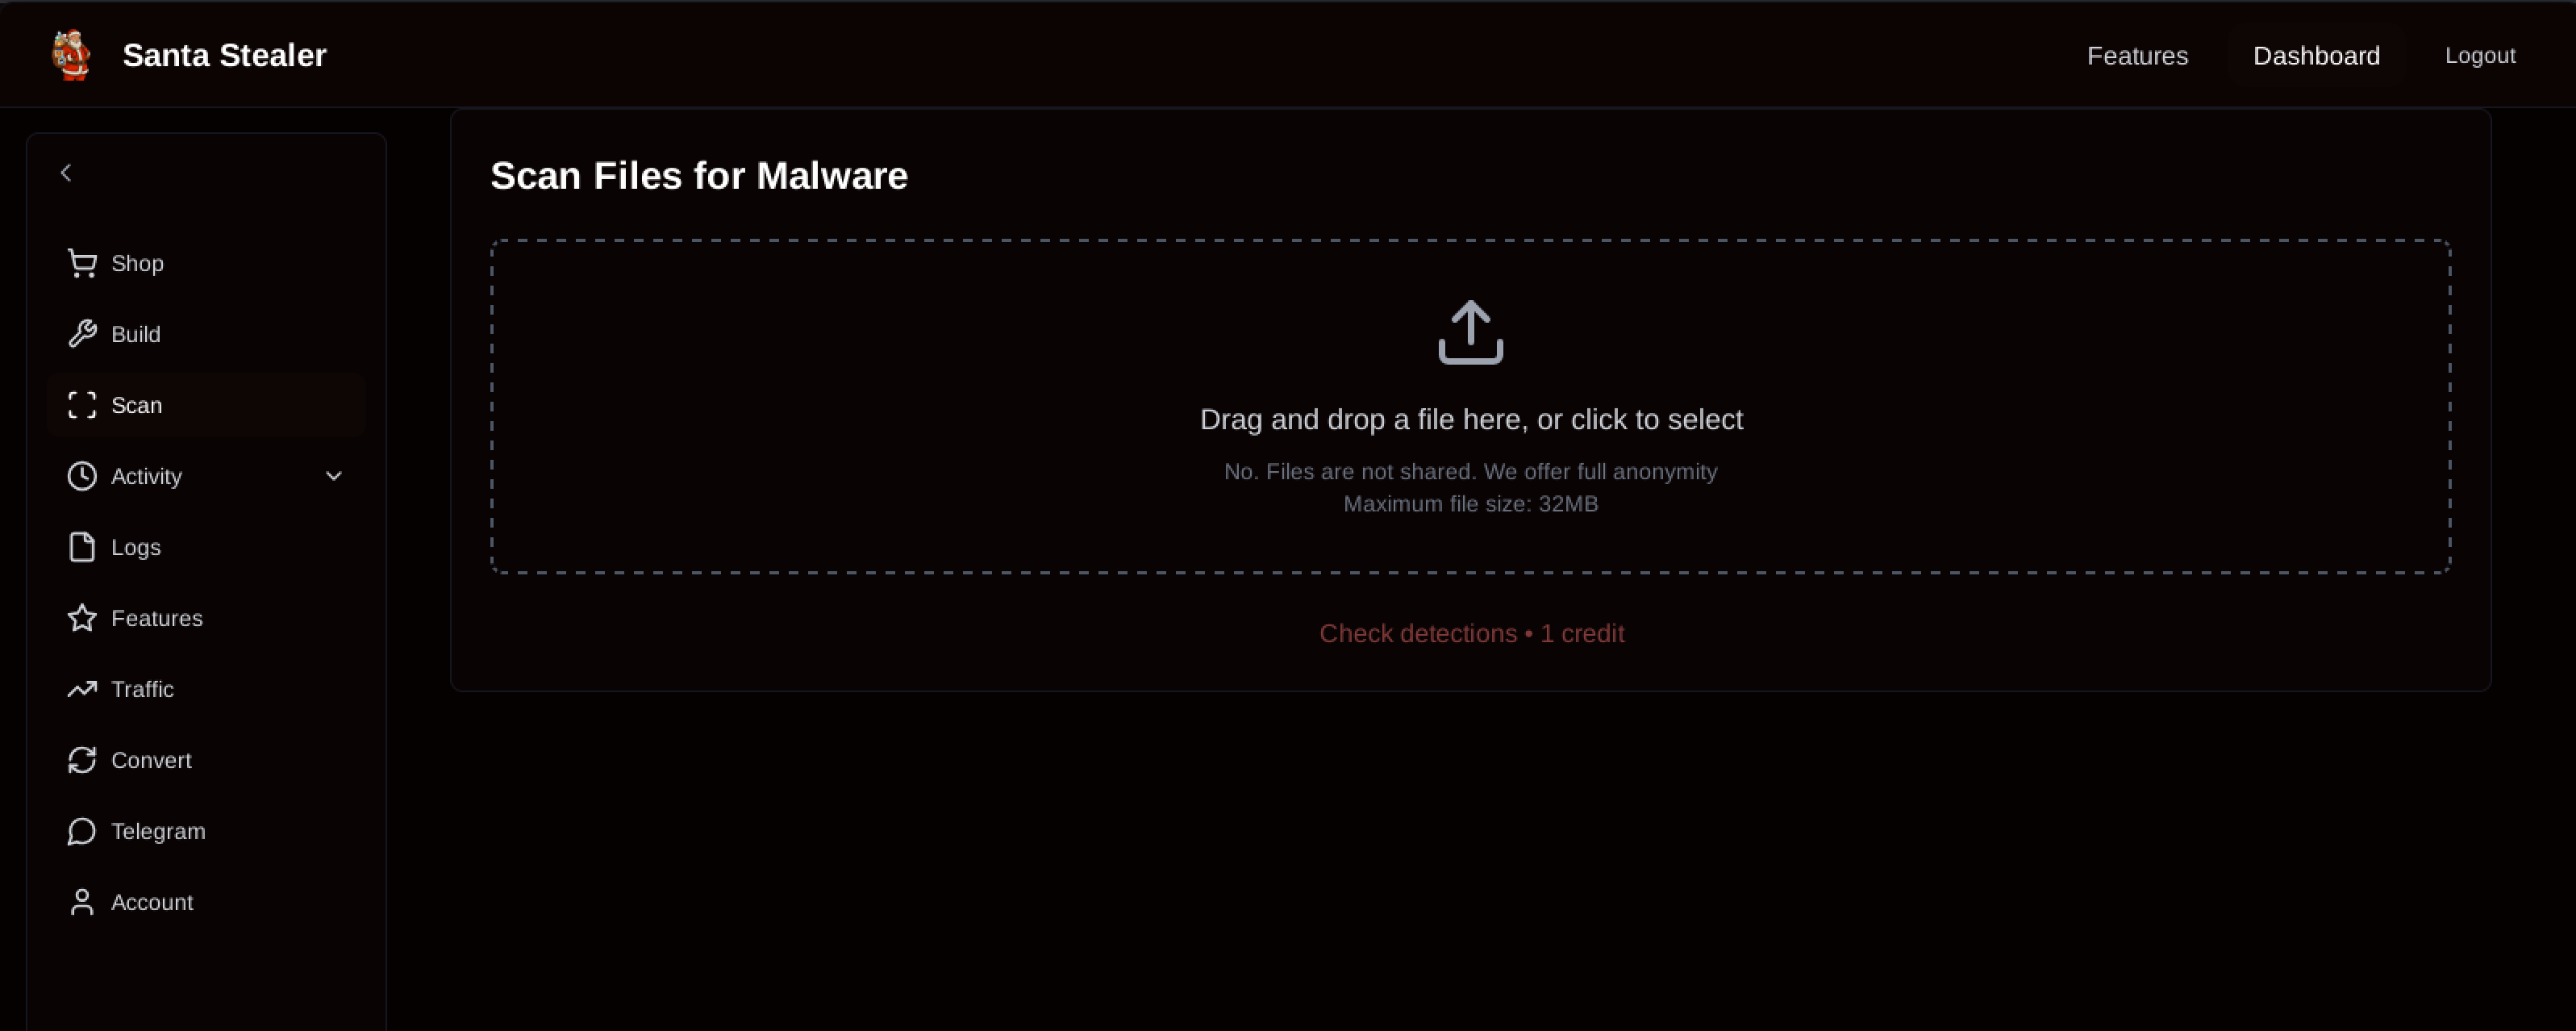Click the Features star icon
The width and height of the screenshot is (2576, 1031).
click(x=82, y=618)
